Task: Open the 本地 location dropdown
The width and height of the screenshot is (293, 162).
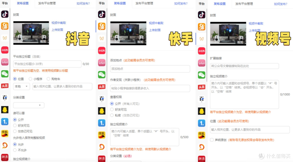Action: click(x=21, y=86)
